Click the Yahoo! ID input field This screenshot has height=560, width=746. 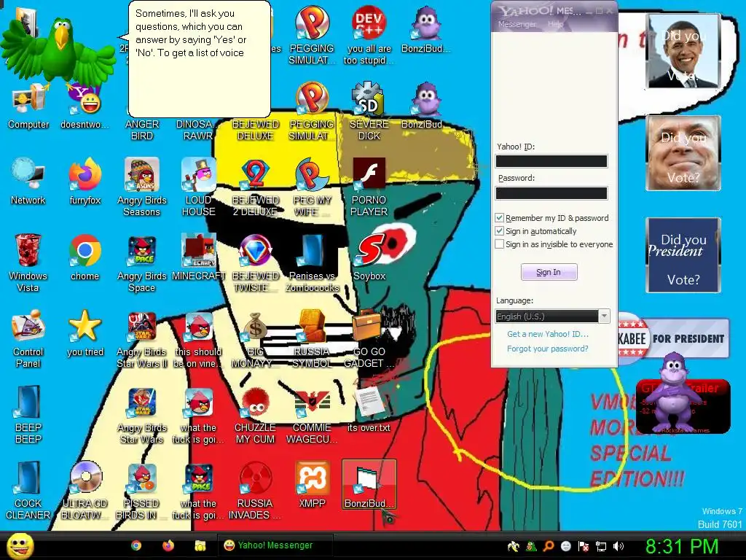[551, 161]
